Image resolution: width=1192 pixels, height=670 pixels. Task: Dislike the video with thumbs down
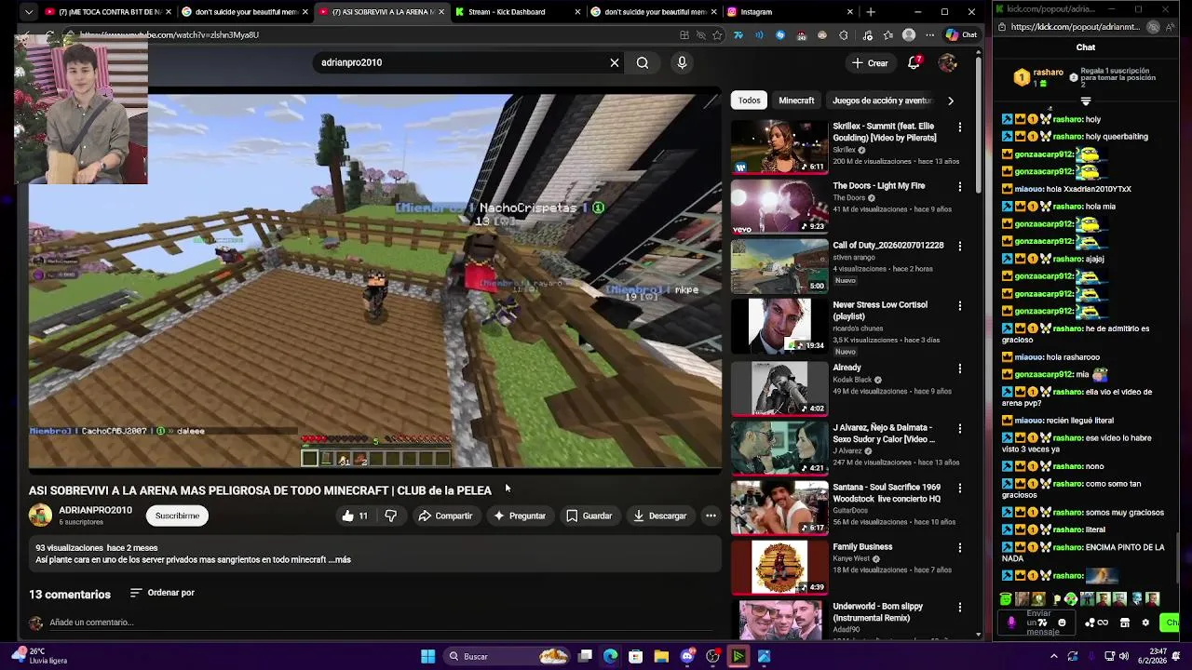pyautogui.click(x=391, y=516)
